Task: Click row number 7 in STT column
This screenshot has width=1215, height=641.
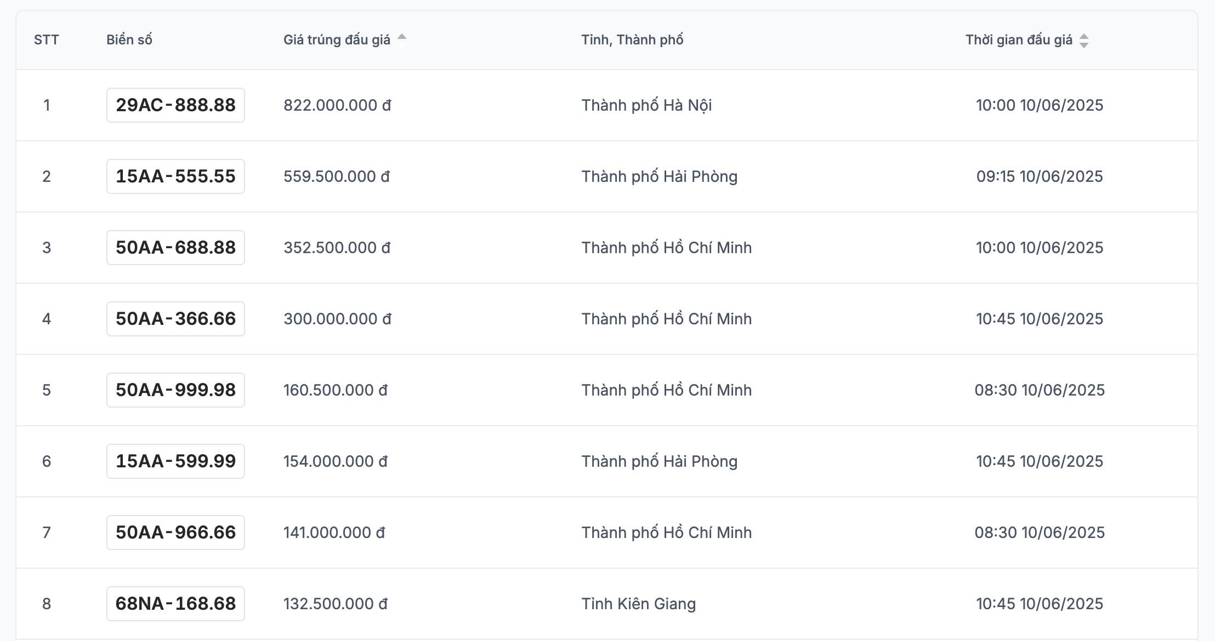Action: click(47, 533)
